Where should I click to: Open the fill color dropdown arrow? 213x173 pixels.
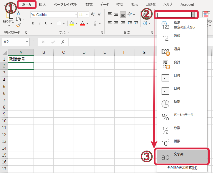[76, 23]
